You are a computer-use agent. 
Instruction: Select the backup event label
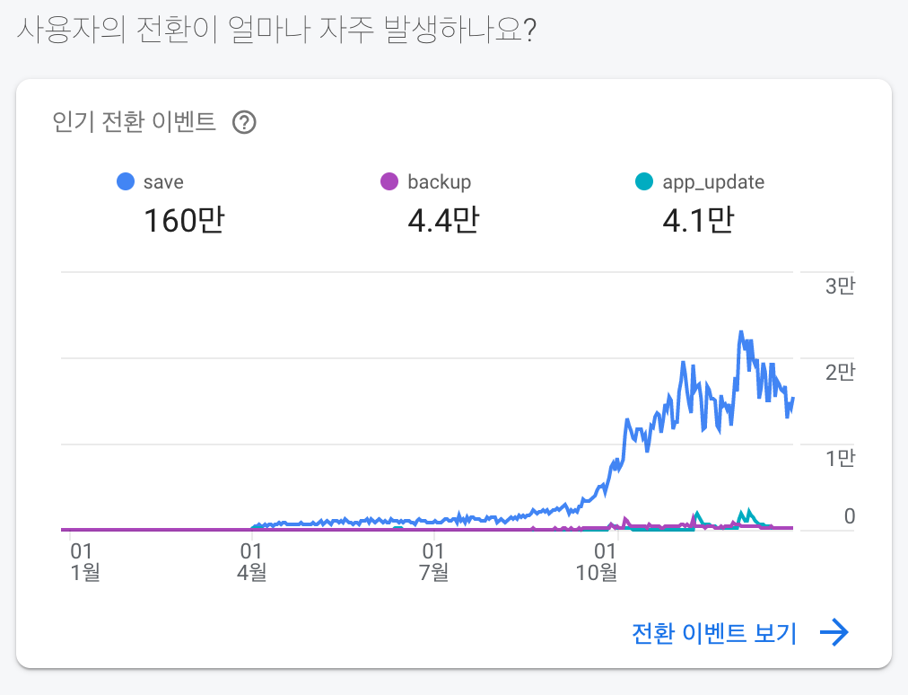click(x=439, y=182)
